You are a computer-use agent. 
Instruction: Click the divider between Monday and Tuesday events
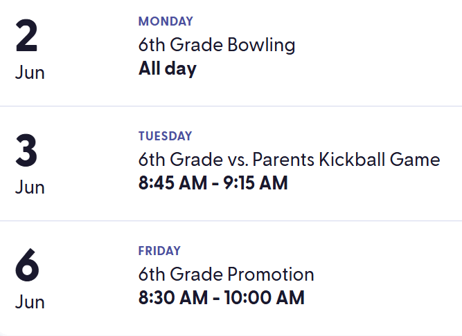pos(231,106)
